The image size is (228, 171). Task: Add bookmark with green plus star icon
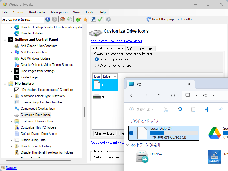click(78, 19)
